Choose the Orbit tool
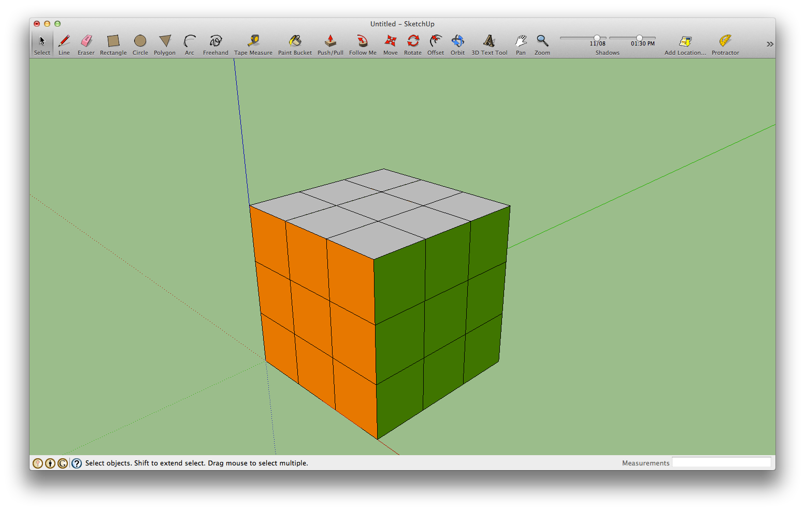This screenshot has height=511, width=805. 457,41
